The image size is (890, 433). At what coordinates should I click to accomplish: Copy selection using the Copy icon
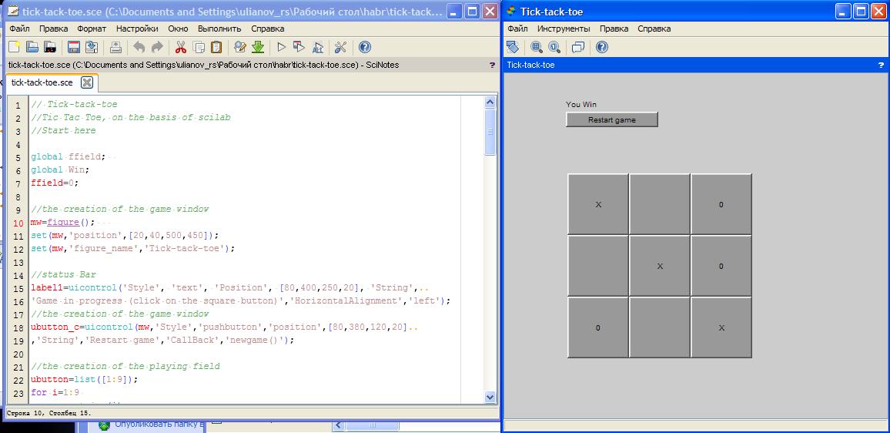(199, 46)
